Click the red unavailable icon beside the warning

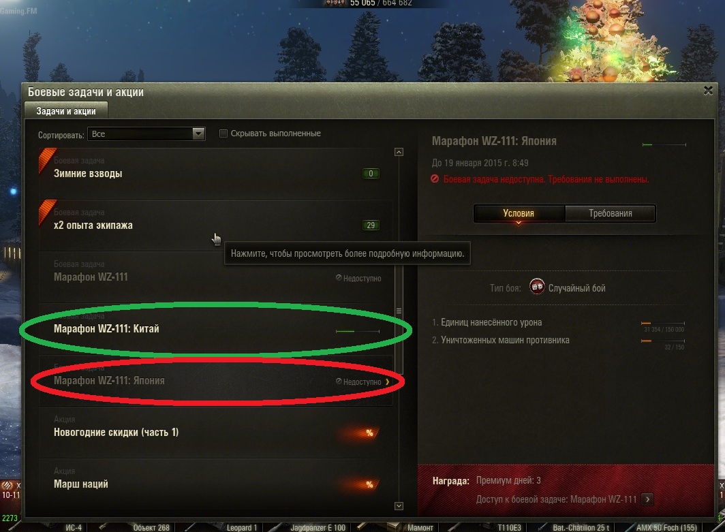click(435, 179)
